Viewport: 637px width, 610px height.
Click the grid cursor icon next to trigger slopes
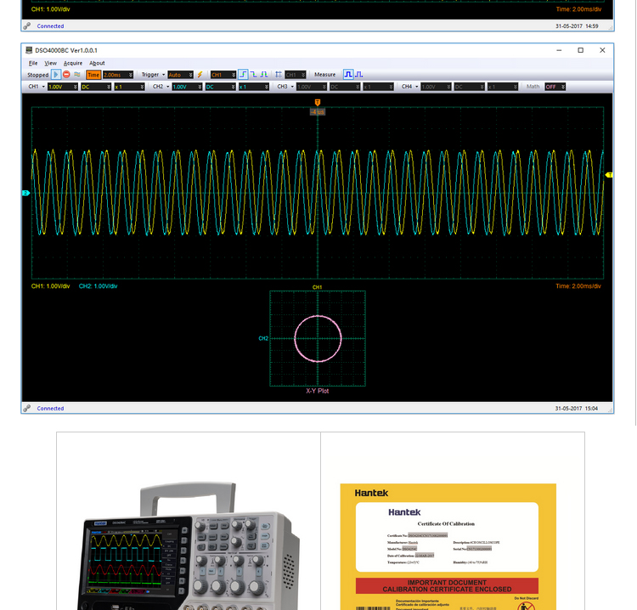coord(279,75)
